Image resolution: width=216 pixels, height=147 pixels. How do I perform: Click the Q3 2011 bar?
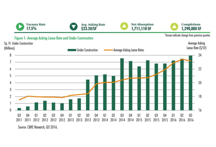19,109
